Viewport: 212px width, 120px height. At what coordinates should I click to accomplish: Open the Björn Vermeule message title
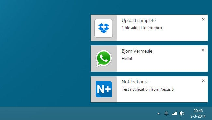[137, 51]
